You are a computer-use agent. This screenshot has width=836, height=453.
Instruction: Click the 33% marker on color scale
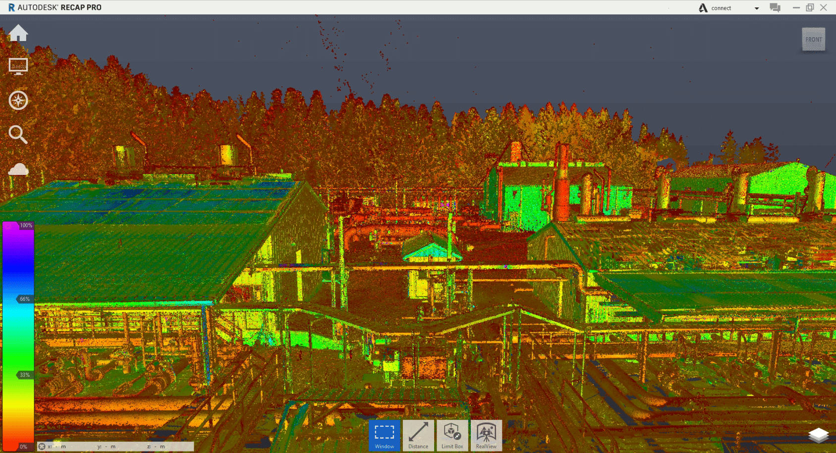coord(24,375)
